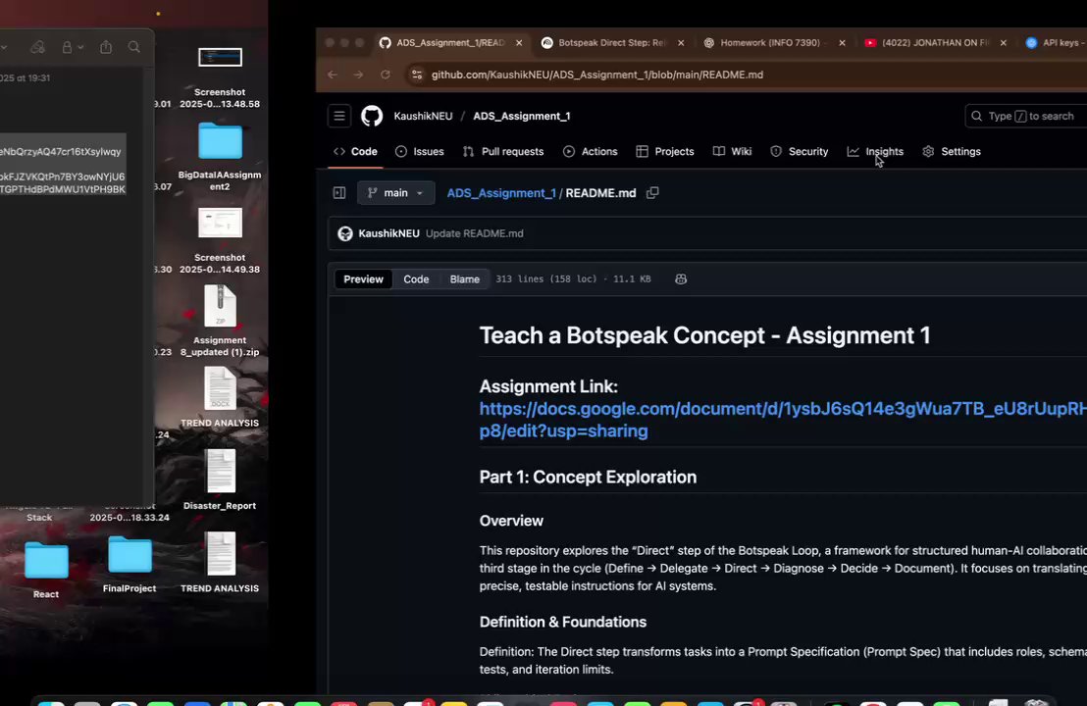Click the KaushikNEU avatar in commit bar
The height and width of the screenshot is (706, 1087).
(x=345, y=233)
